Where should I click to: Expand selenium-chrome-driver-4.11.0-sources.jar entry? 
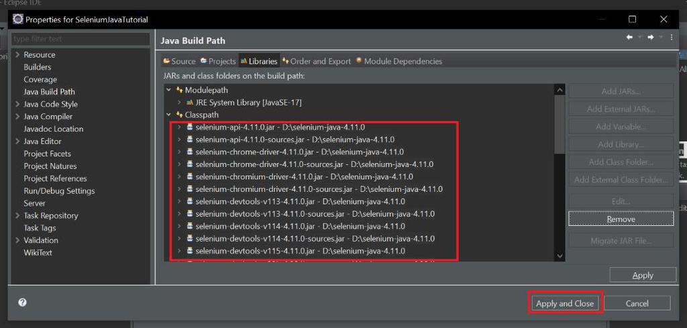pyautogui.click(x=178, y=164)
